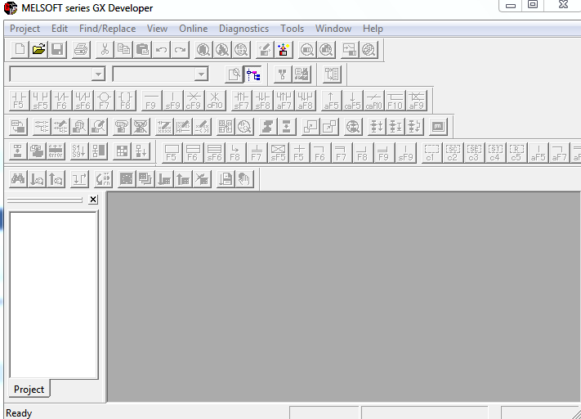The height and width of the screenshot is (419, 581).
Task: Click the delete horizontal line cF9 icon
Action: pyautogui.click(x=194, y=101)
